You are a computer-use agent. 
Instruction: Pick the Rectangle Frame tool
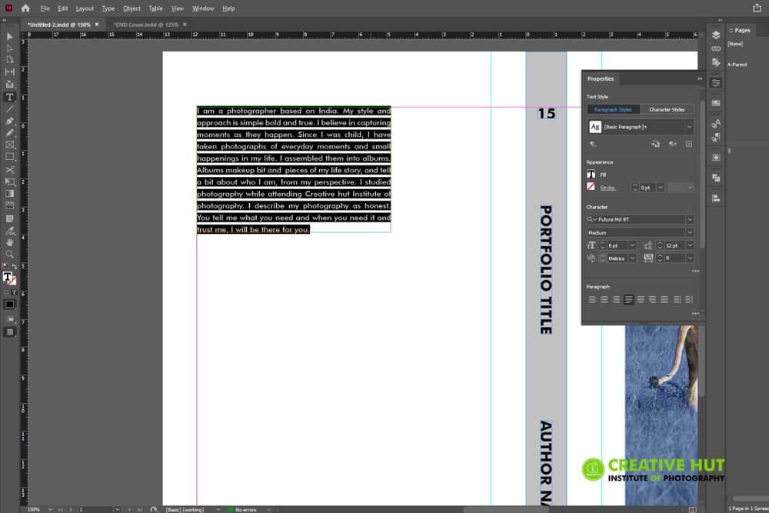coord(9,145)
